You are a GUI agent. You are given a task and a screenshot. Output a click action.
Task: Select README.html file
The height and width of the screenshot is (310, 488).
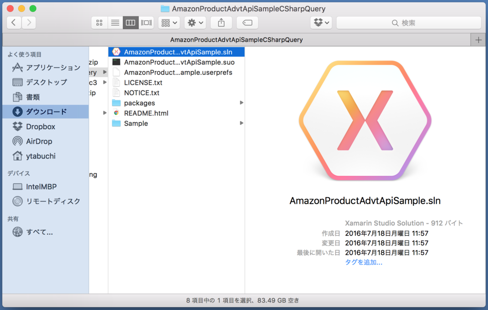(x=176, y=113)
